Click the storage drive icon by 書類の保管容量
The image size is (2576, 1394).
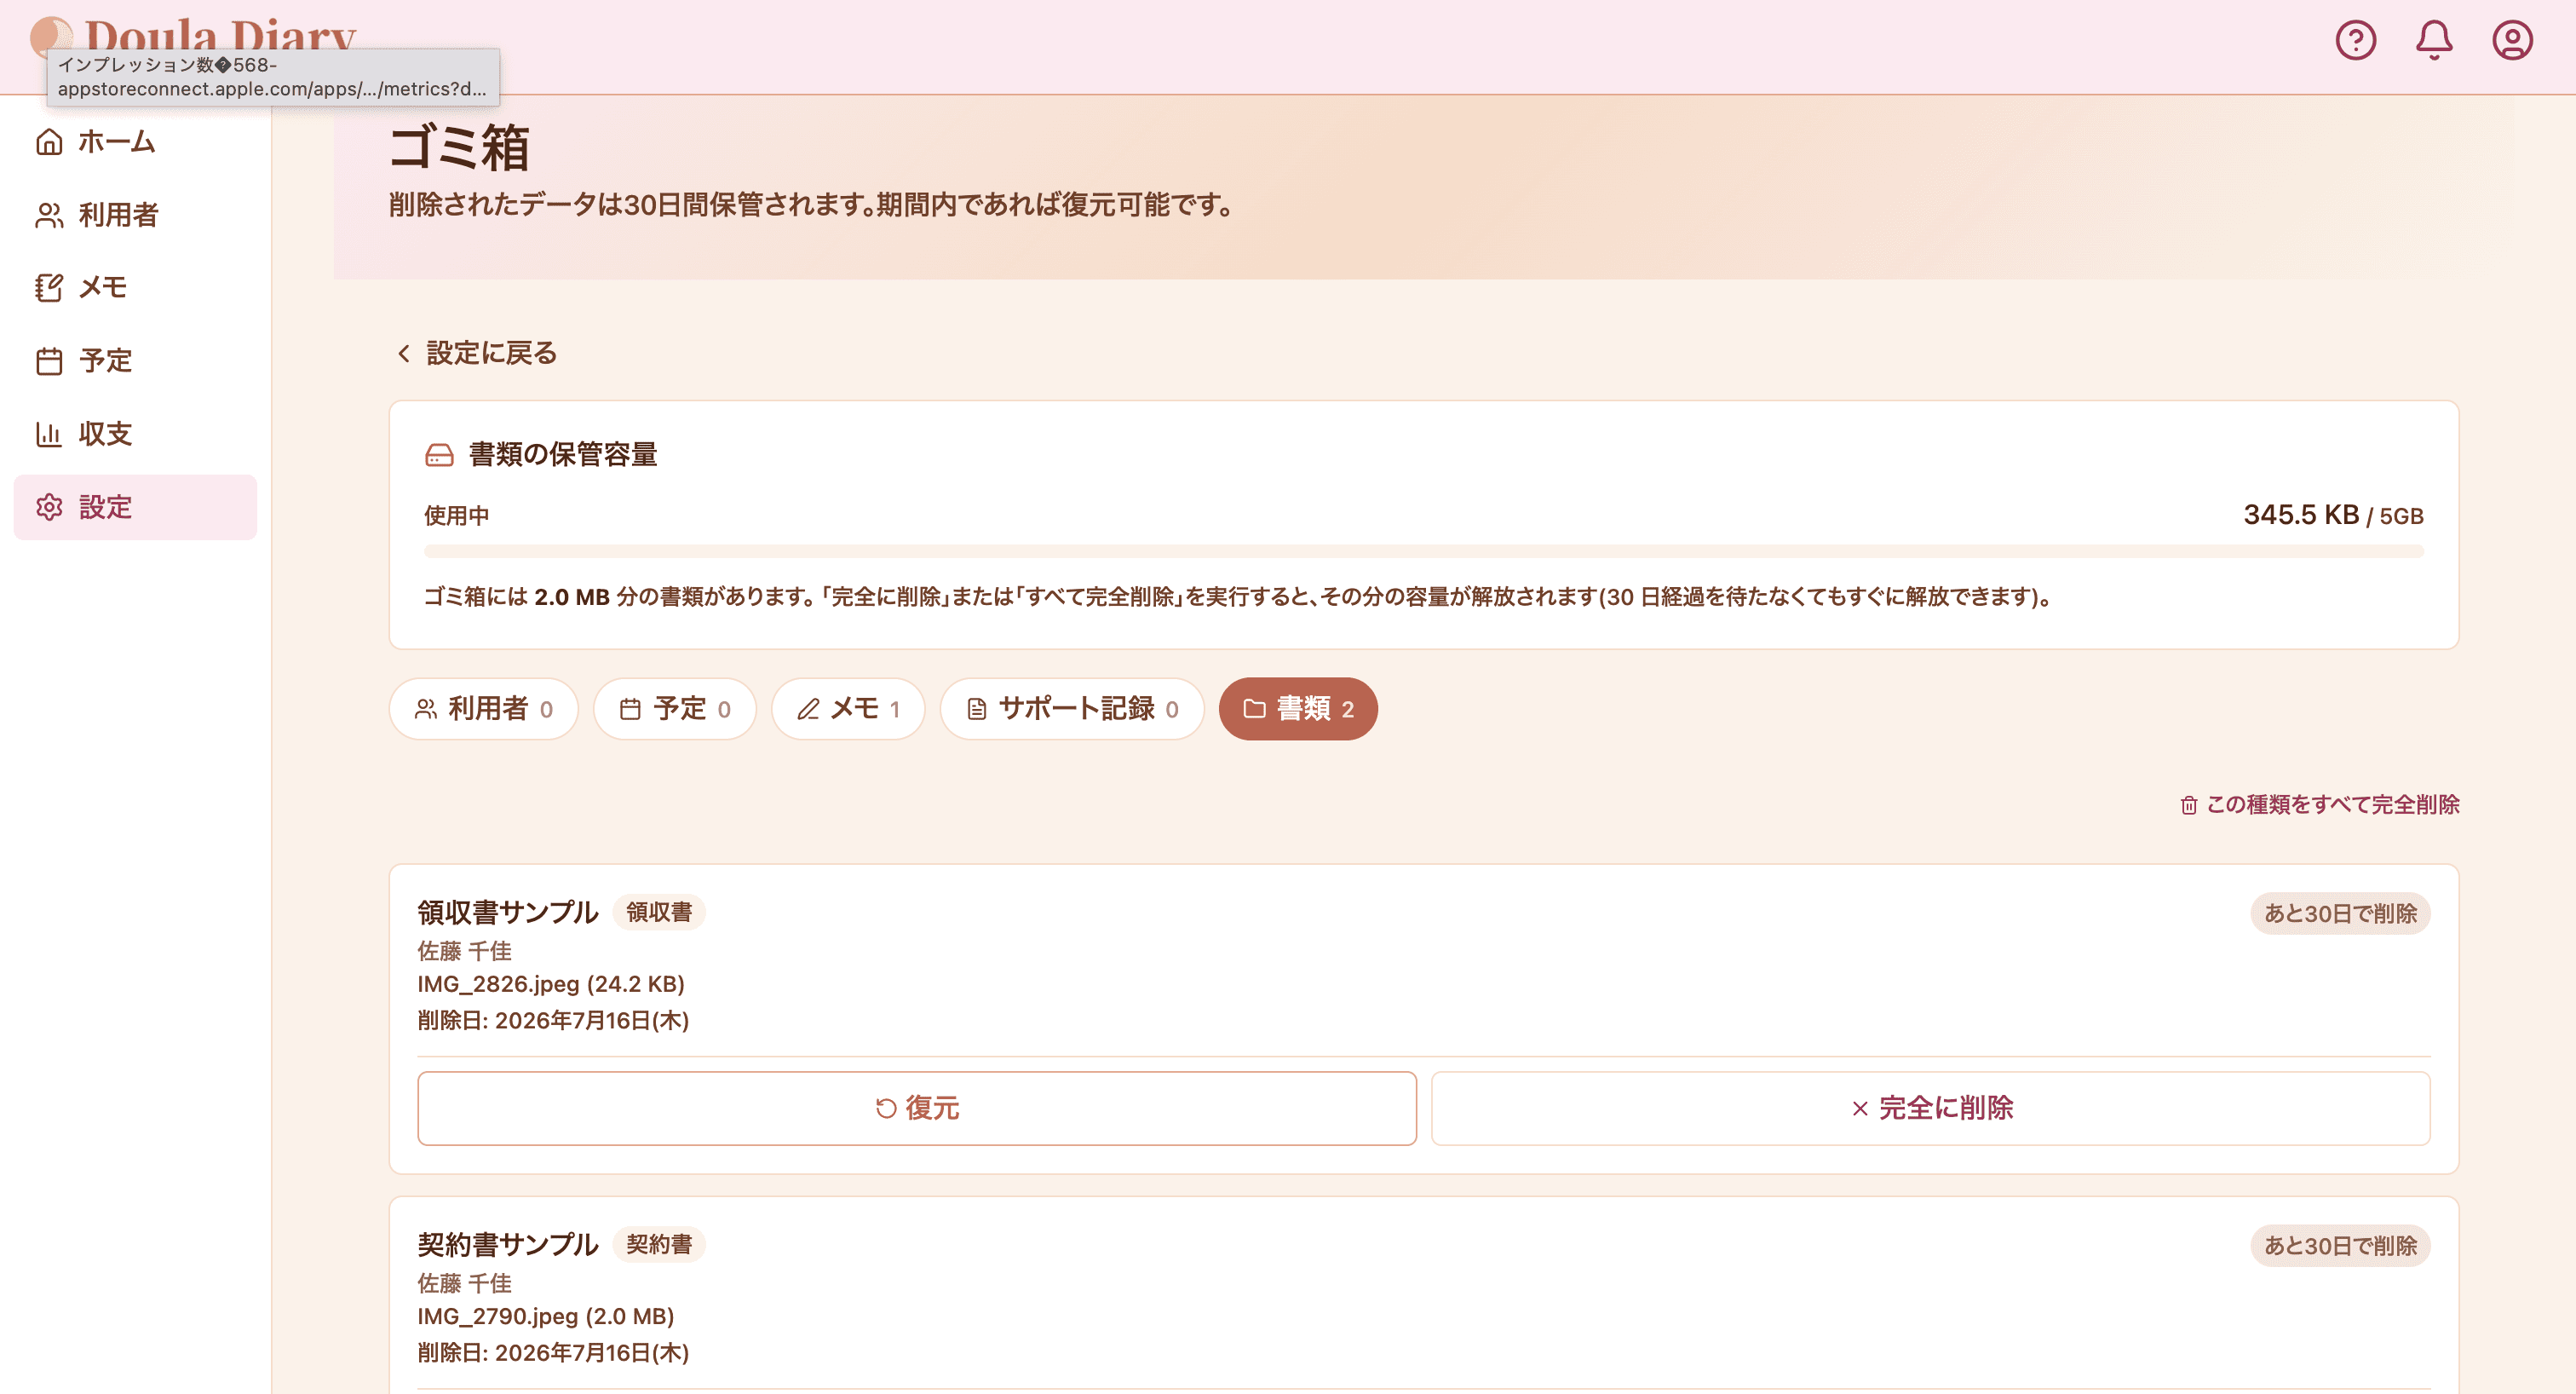pyautogui.click(x=439, y=455)
